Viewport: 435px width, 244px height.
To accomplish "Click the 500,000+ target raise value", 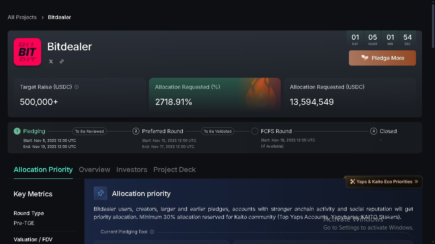I will point(39,102).
